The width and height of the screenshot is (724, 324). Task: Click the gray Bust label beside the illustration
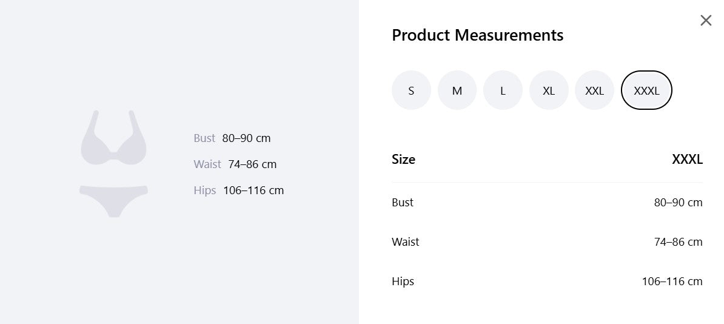(x=204, y=138)
